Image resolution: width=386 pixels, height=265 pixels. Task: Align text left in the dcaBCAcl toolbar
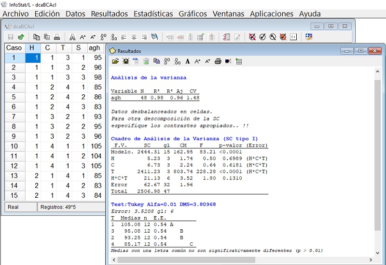click(x=124, y=37)
